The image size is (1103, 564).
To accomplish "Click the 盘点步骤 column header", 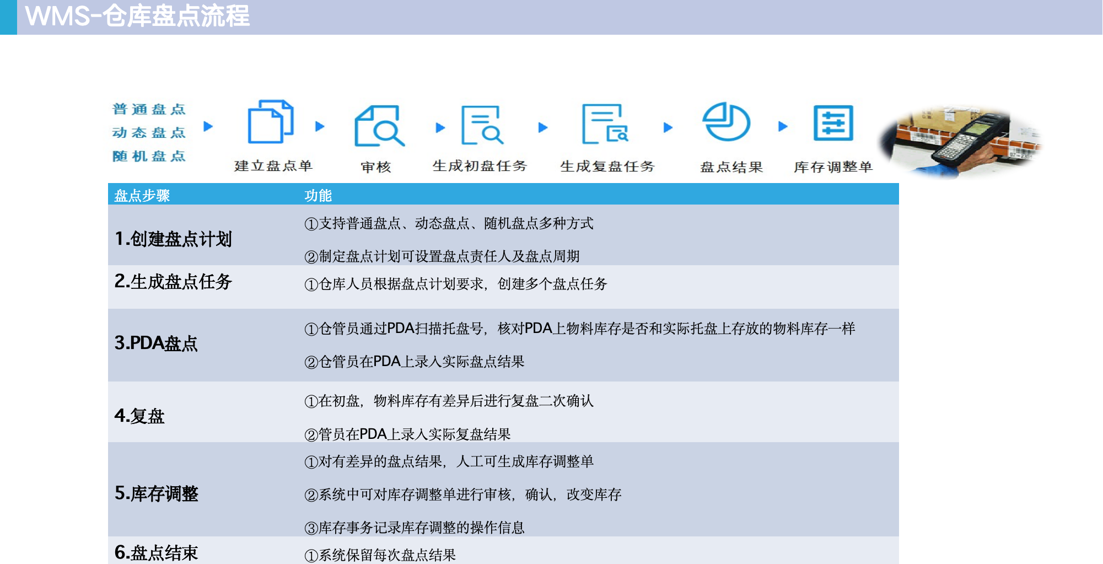I will tap(142, 196).
